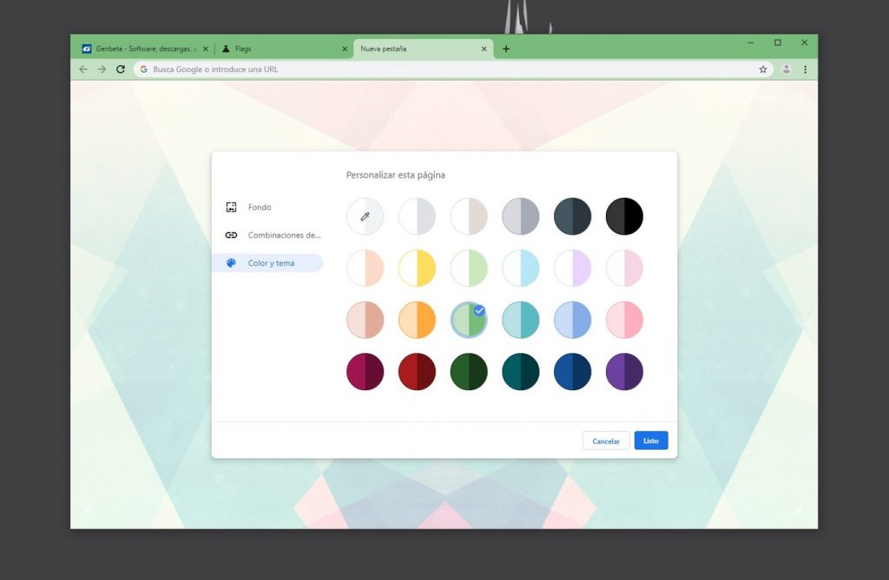Click the browser reload icon
Screen dimensions: 889x580
120,69
